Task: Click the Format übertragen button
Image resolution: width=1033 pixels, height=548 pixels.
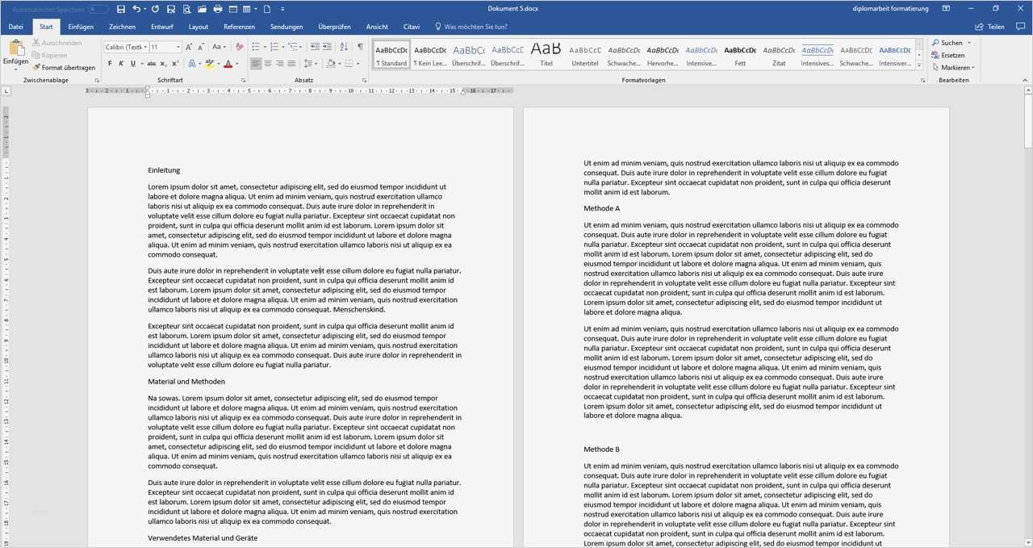Action: click(64, 68)
